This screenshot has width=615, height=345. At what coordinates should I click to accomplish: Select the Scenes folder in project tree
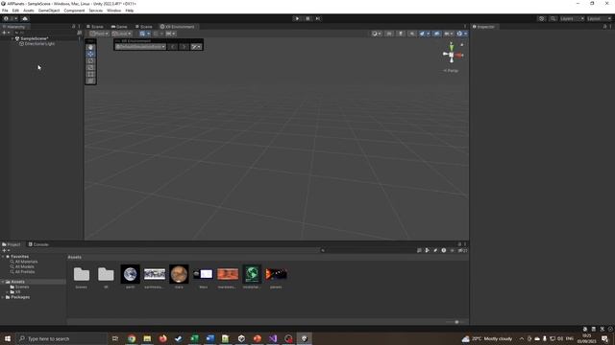pyautogui.click(x=19, y=287)
